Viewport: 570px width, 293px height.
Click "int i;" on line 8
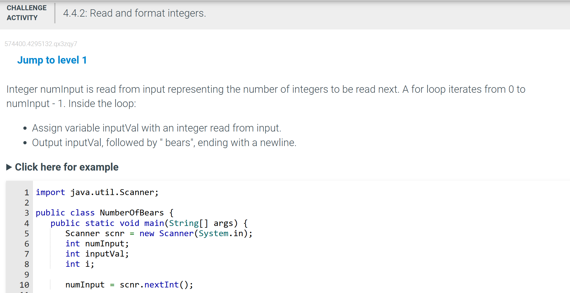tap(79, 264)
